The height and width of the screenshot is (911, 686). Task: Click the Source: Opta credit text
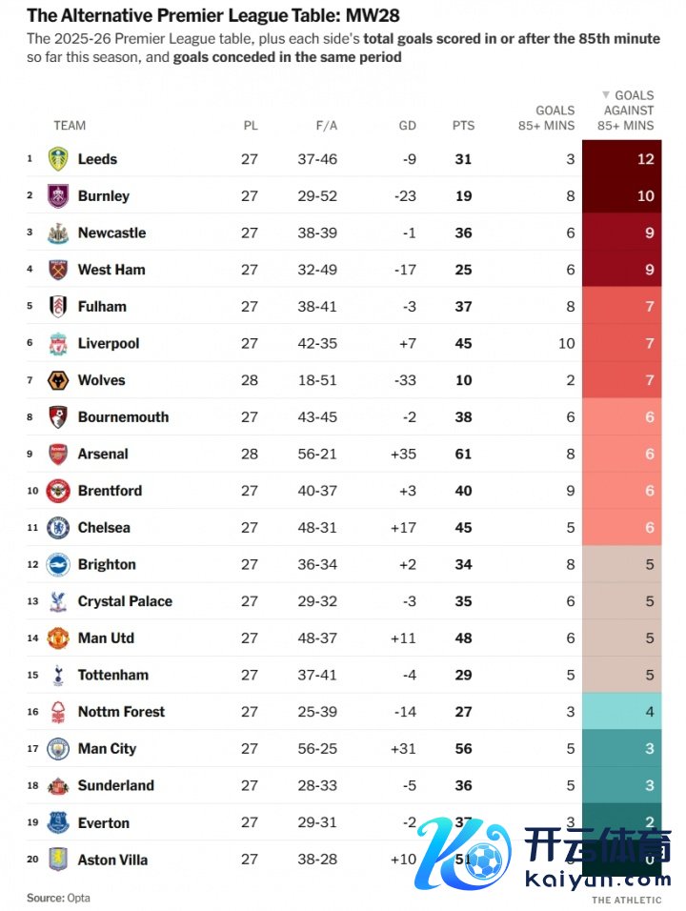pyautogui.click(x=58, y=898)
